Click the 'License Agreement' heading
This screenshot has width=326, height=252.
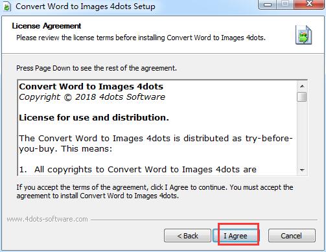click(x=47, y=26)
